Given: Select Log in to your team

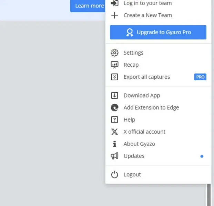Looking at the screenshot, I should pyautogui.click(x=158, y=3).
